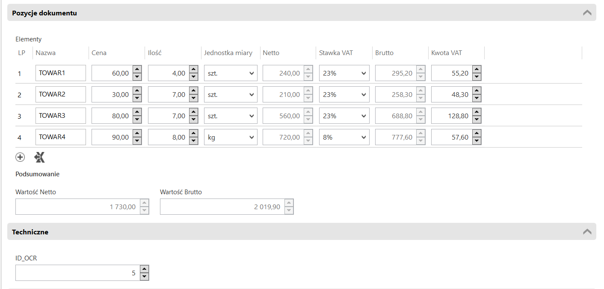Increase quantity of TOWAR4 with up arrow

point(193,133)
